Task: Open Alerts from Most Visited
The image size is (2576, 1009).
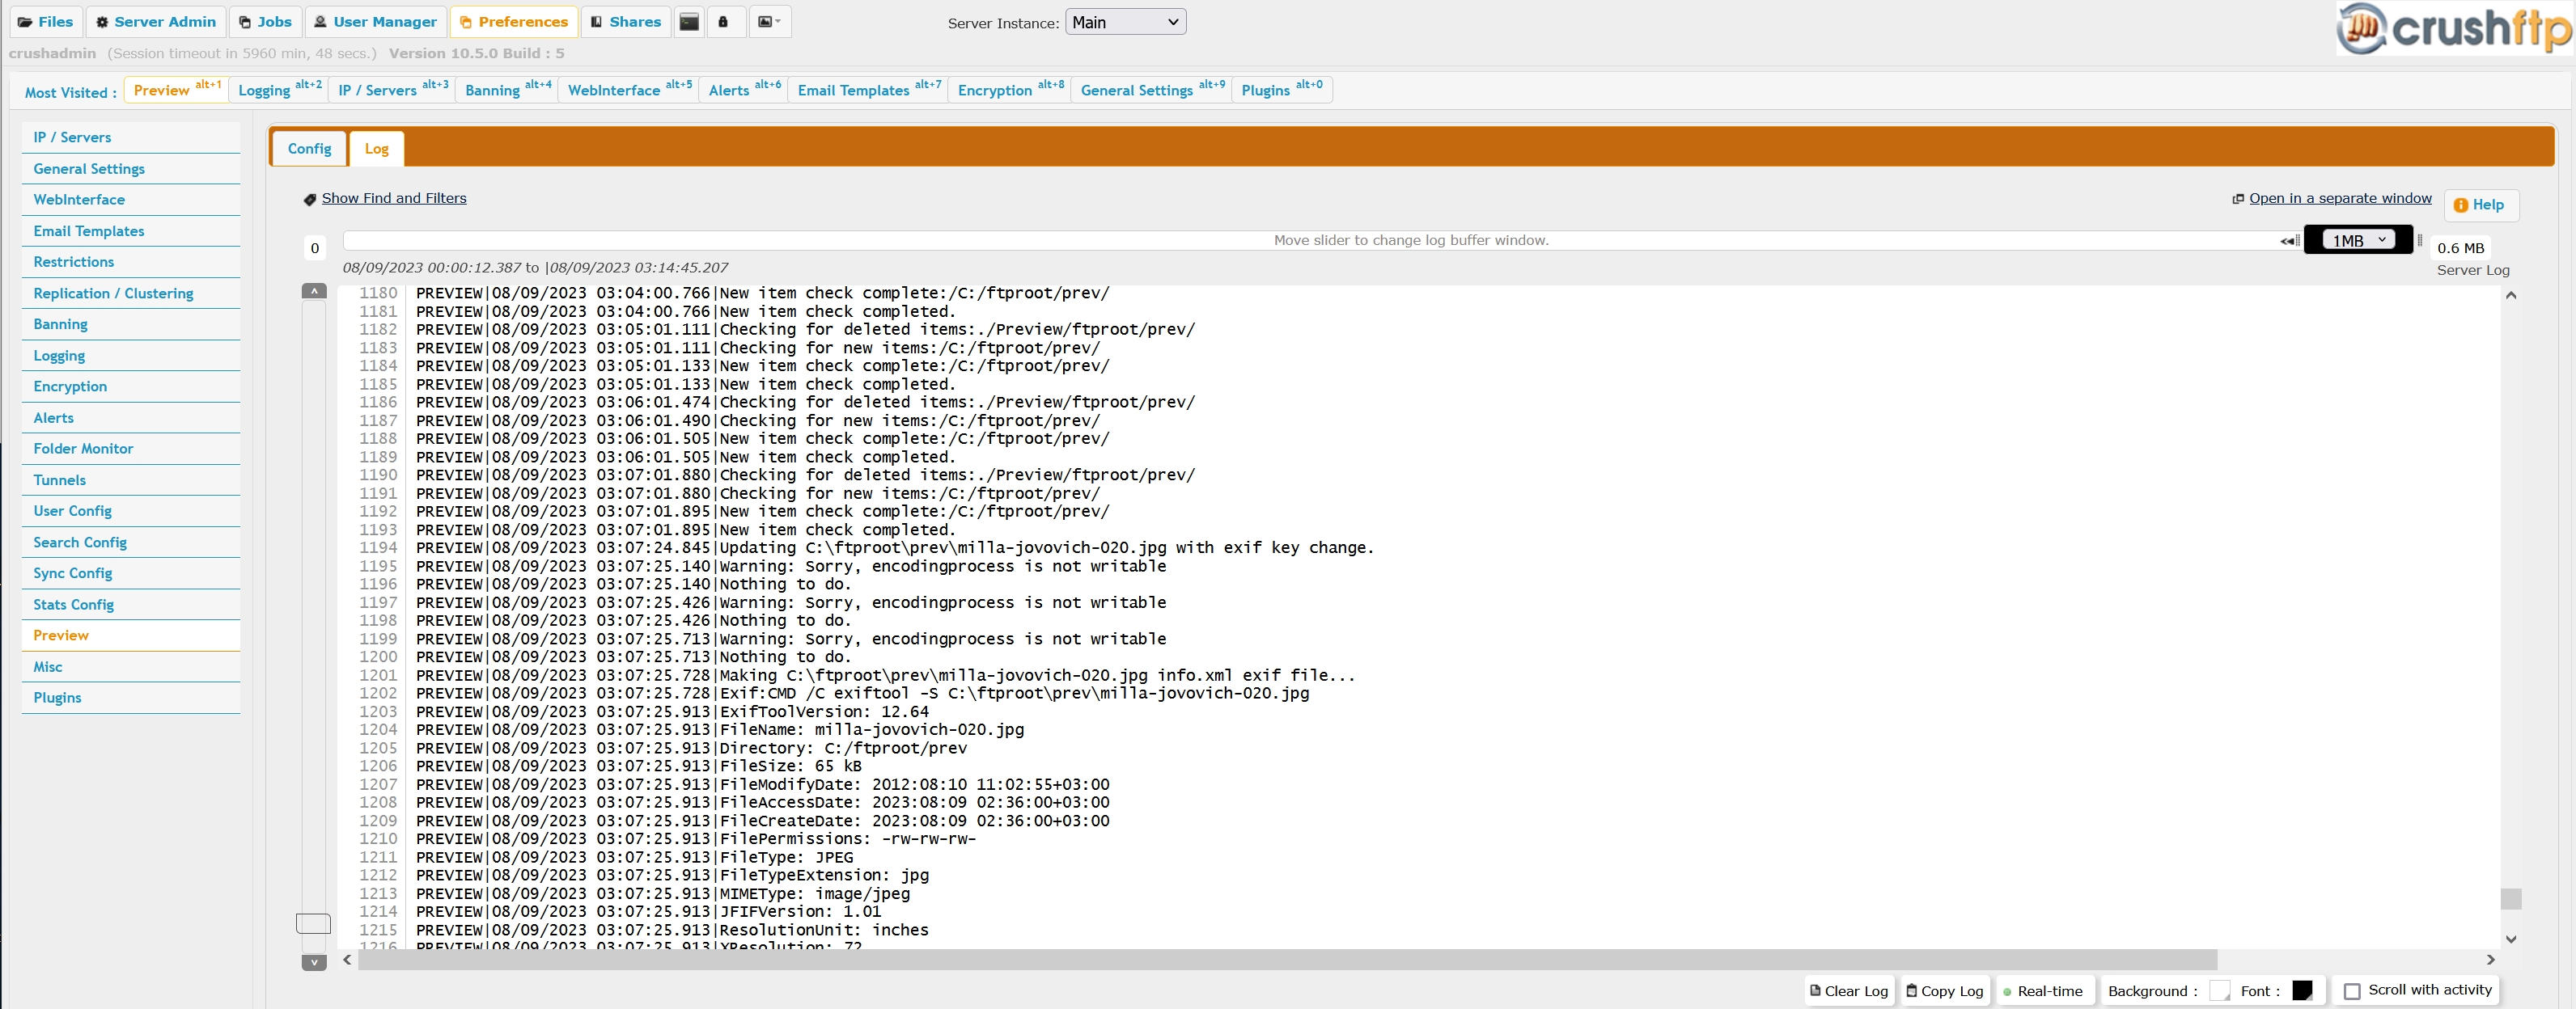Action: (744, 90)
